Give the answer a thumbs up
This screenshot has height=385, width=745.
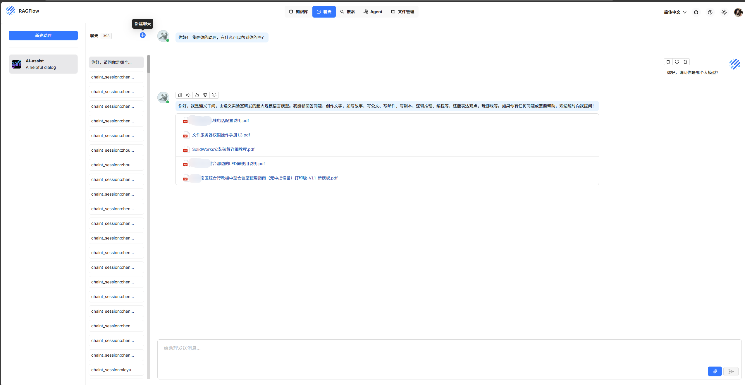pyautogui.click(x=197, y=95)
